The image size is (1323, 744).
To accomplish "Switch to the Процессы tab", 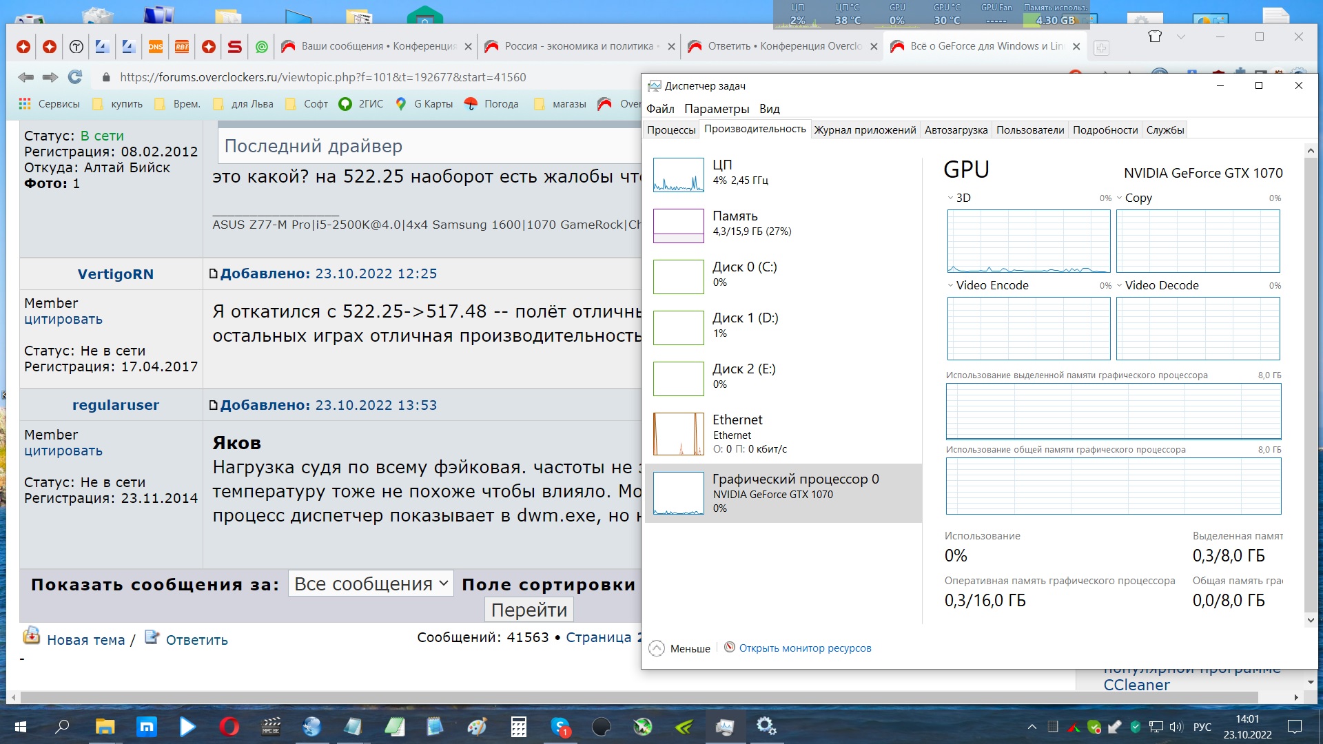I will (670, 130).
